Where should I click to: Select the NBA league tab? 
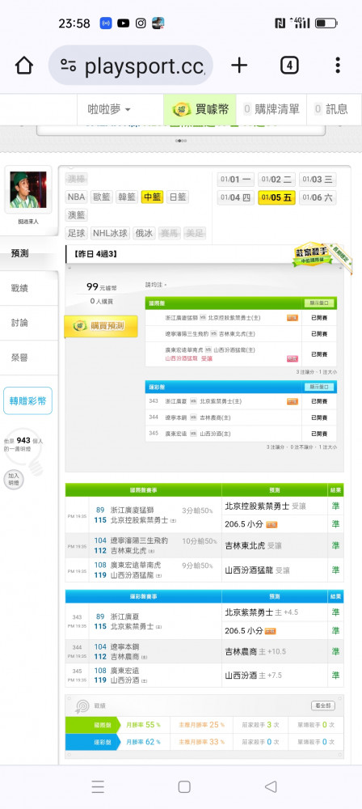tap(76, 197)
